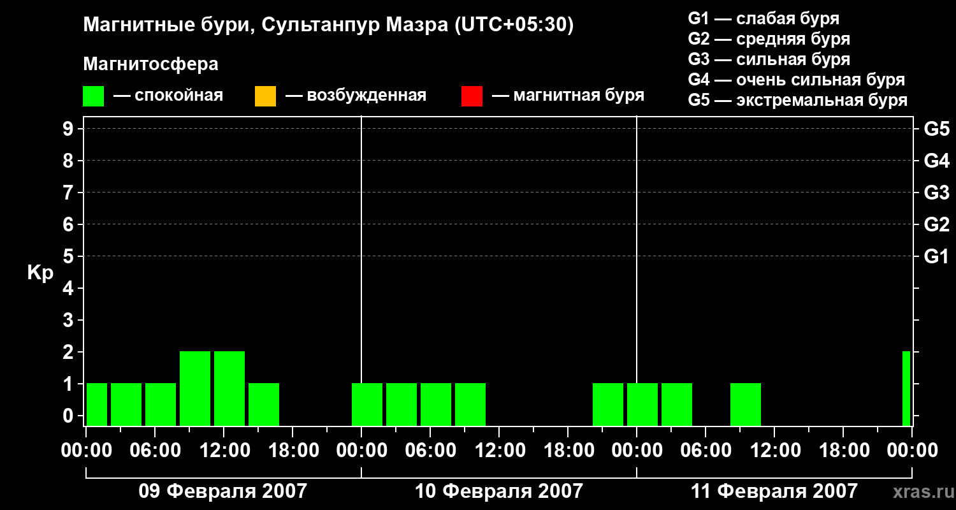956x510 pixels.
Task: Select the line "G4 — очень сильная буря"
Action: 797,80
